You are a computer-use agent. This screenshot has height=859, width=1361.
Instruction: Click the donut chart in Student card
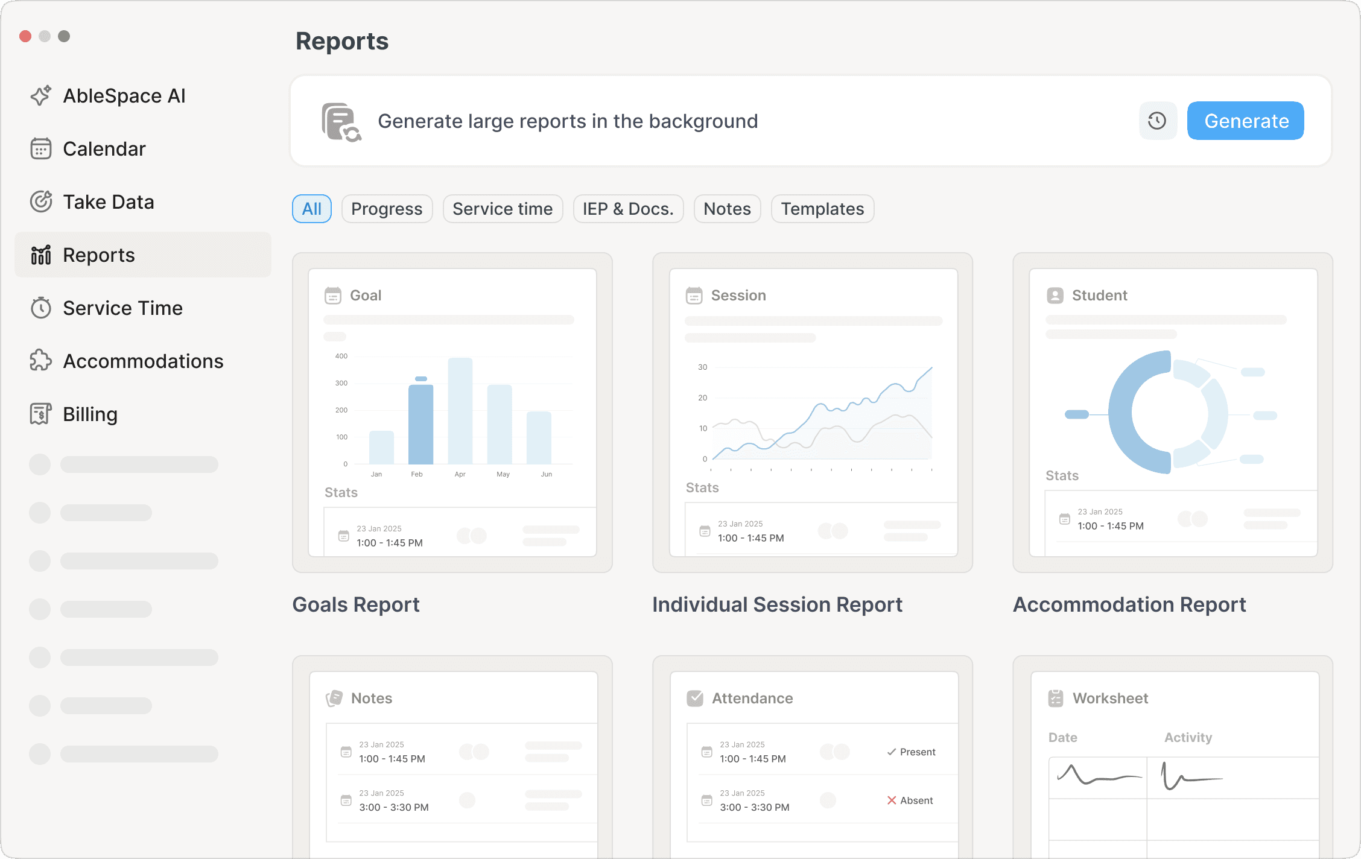pos(1168,412)
